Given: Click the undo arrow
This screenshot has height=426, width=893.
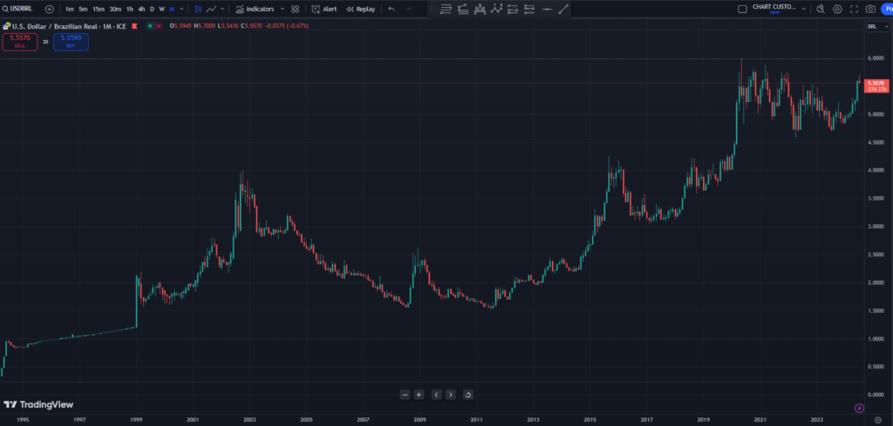Looking at the screenshot, I should tap(391, 9).
